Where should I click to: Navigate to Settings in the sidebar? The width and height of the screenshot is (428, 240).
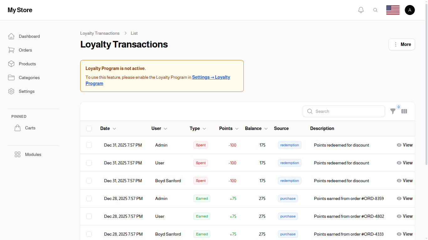[27, 91]
